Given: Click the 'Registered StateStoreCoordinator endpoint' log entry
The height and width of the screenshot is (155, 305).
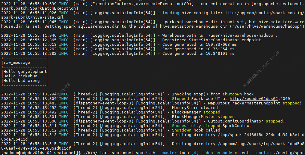Looking at the screenshot, I should point(211,40).
